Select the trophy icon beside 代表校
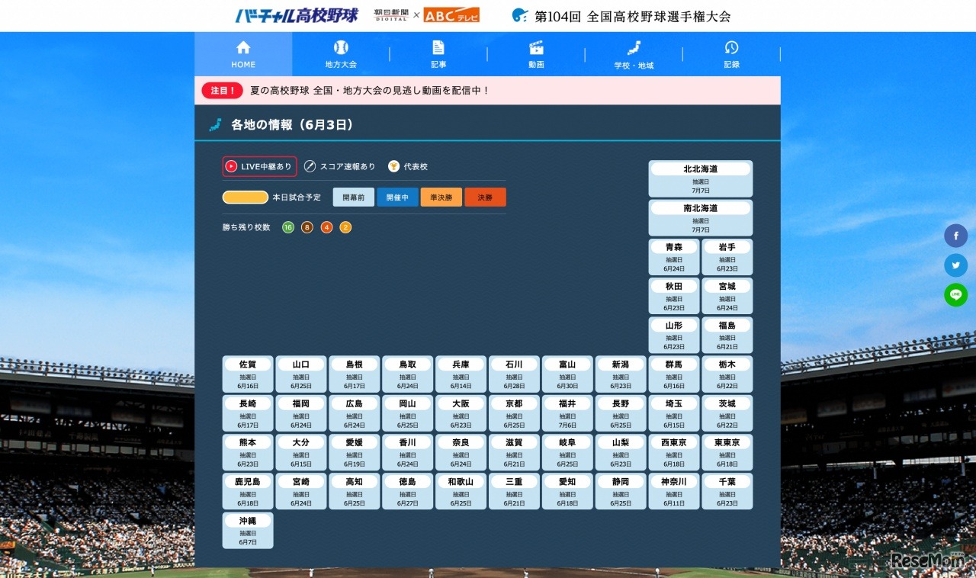Viewport: 976px width, 578px height. tap(393, 165)
